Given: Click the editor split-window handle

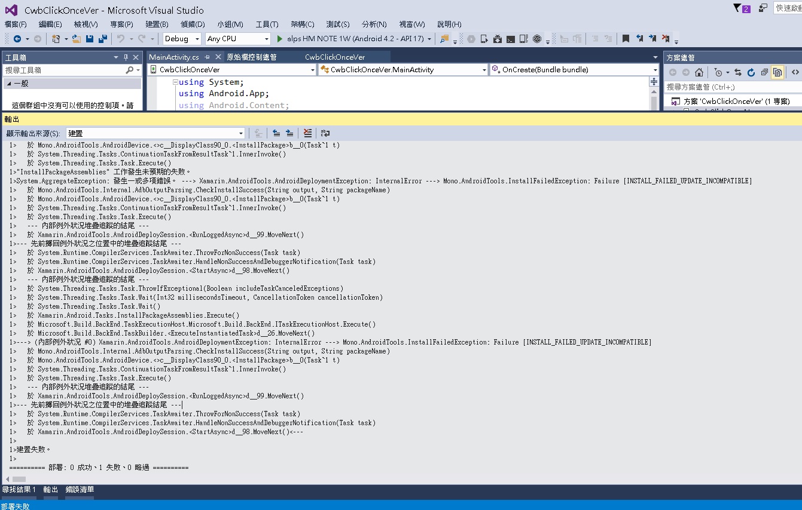Looking at the screenshot, I should tap(654, 82).
